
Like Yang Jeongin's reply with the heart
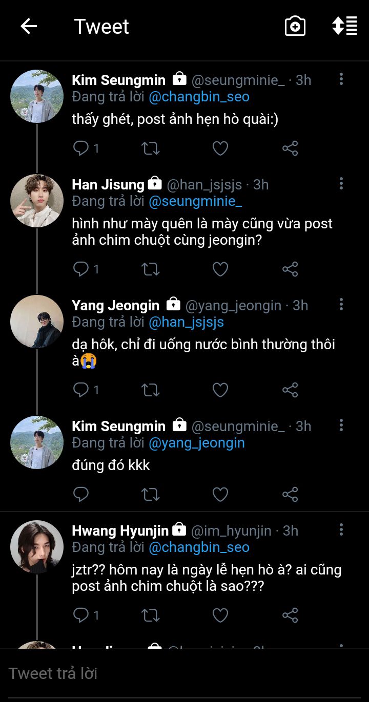220,390
